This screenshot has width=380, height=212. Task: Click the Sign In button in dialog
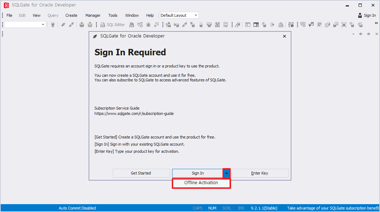[197, 173]
